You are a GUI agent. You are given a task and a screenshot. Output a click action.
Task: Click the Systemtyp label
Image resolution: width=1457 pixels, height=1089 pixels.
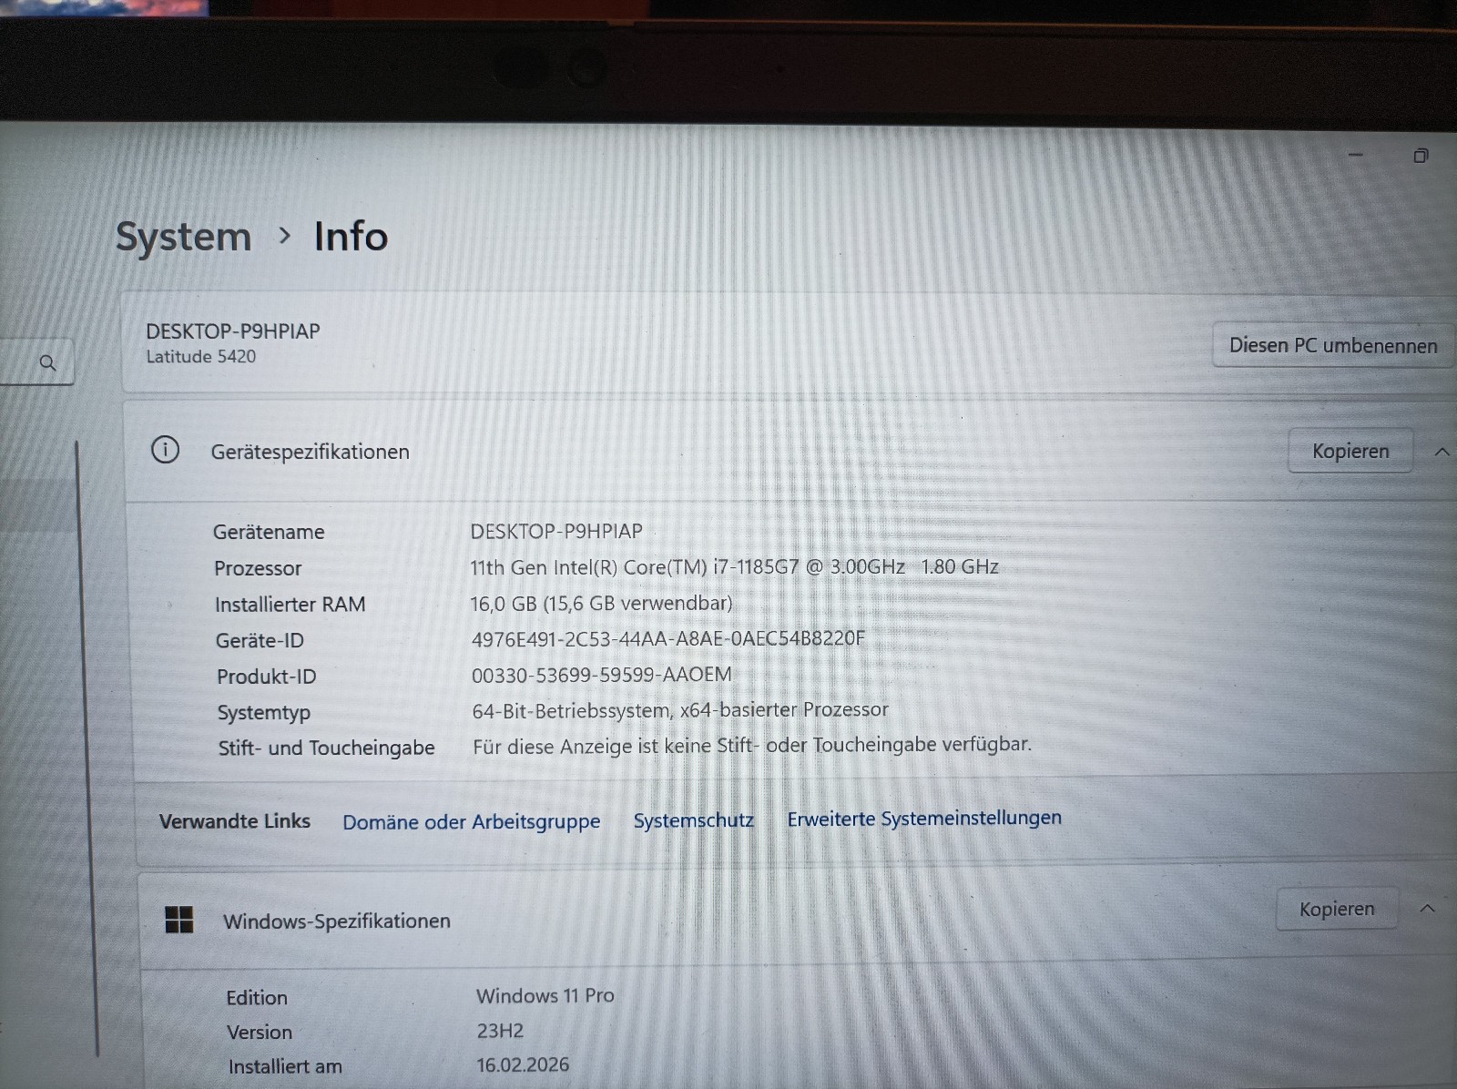coord(264,713)
